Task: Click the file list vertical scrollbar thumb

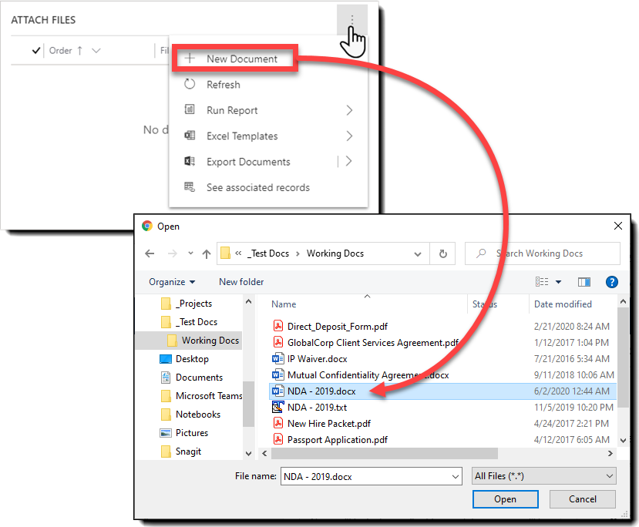Action: tap(623, 357)
